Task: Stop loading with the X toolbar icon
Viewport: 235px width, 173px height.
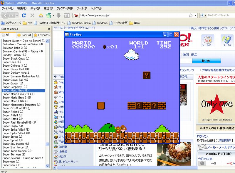Action: click(x=32, y=15)
